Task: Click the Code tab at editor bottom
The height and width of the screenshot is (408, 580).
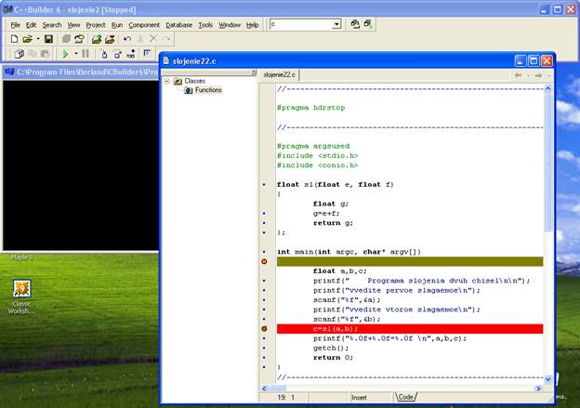Action: (406, 397)
